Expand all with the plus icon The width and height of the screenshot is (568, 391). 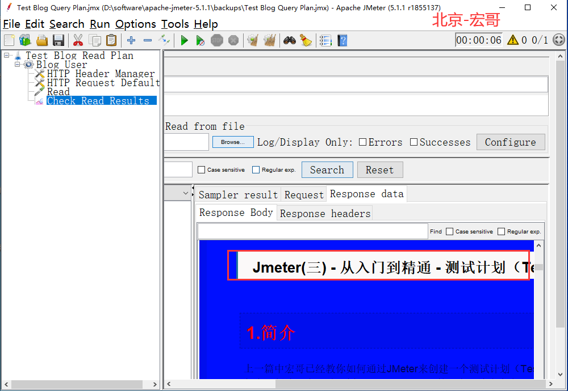[131, 40]
